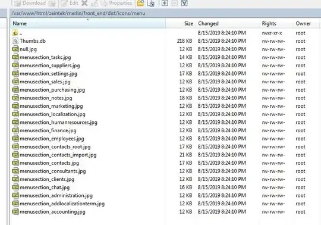
Task: Open Properties from the toolbar
Action: click(117, 3)
